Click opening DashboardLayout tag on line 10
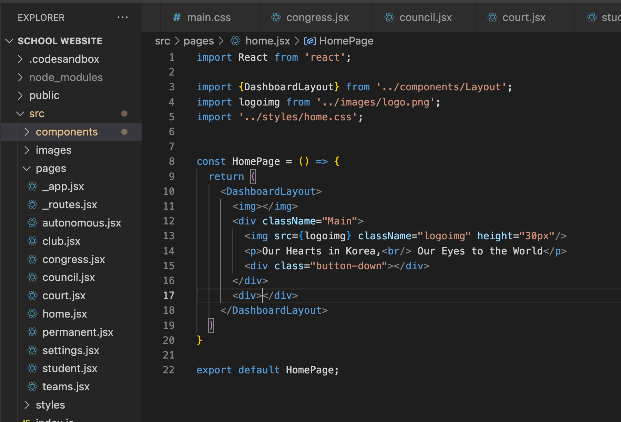Image resolution: width=621 pixels, height=422 pixels. click(271, 191)
